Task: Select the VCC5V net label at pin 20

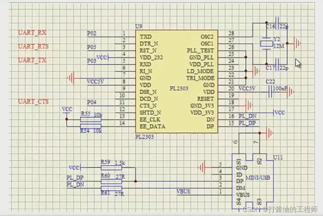Action: [x=247, y=89]
